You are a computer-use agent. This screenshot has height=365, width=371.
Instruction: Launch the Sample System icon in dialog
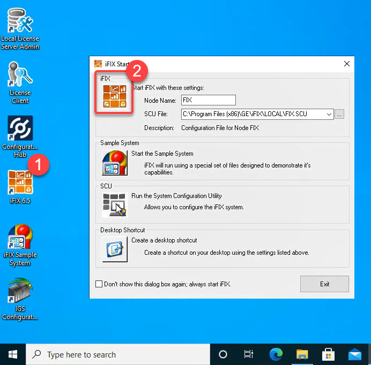pos(115,163)
